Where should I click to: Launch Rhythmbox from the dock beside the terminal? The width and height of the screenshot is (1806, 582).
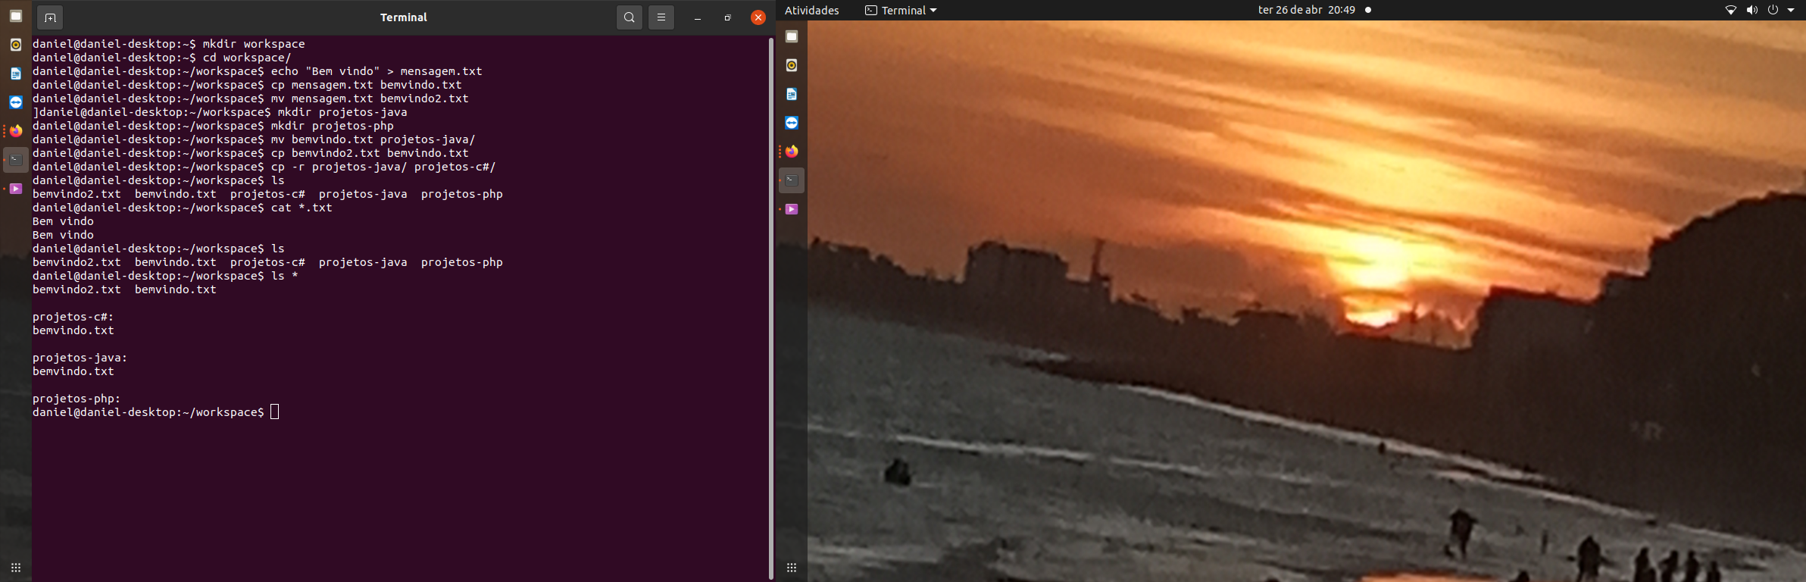16,45
